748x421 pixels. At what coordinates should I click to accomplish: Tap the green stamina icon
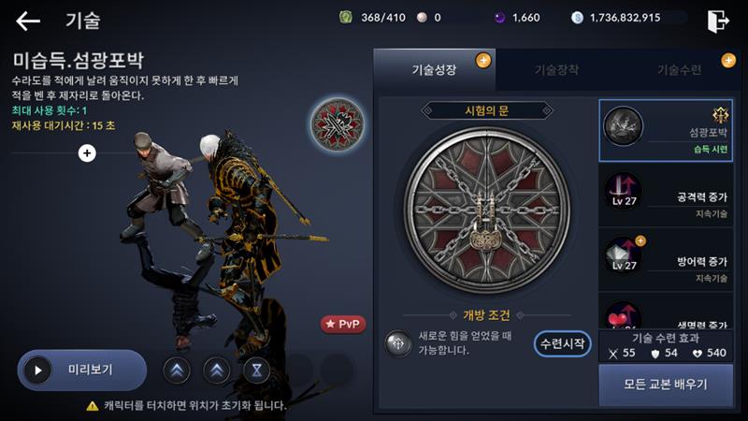(x=345, y=18)
